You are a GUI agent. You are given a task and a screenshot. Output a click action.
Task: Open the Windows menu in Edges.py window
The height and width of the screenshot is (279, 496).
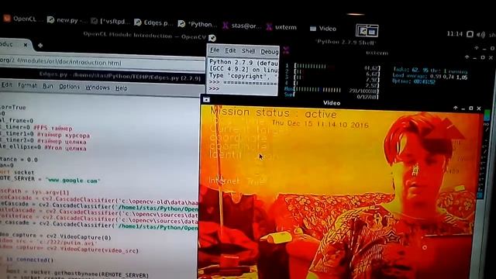[x=98, y=88]
